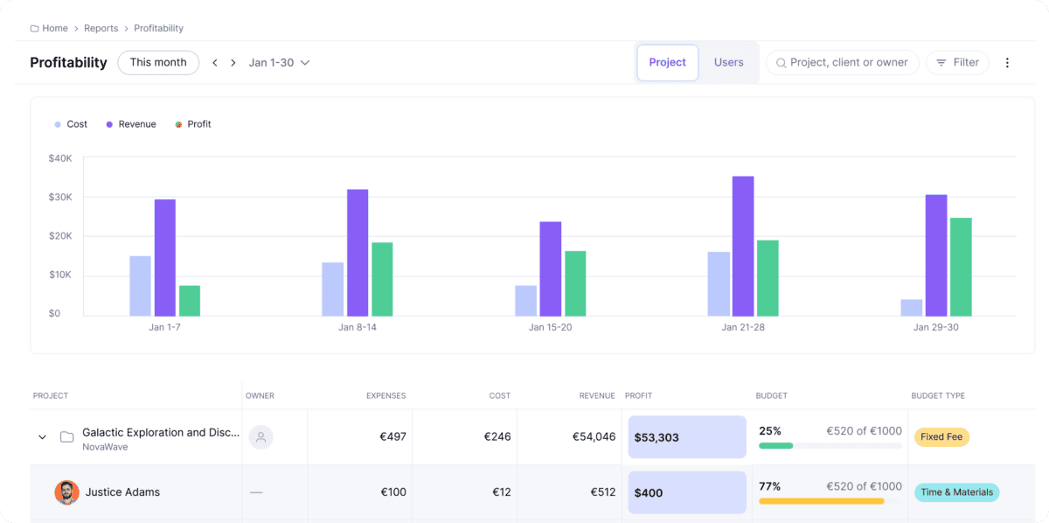Click the 25% budget progress bar
1049x523 pixels.
point(830,446)
